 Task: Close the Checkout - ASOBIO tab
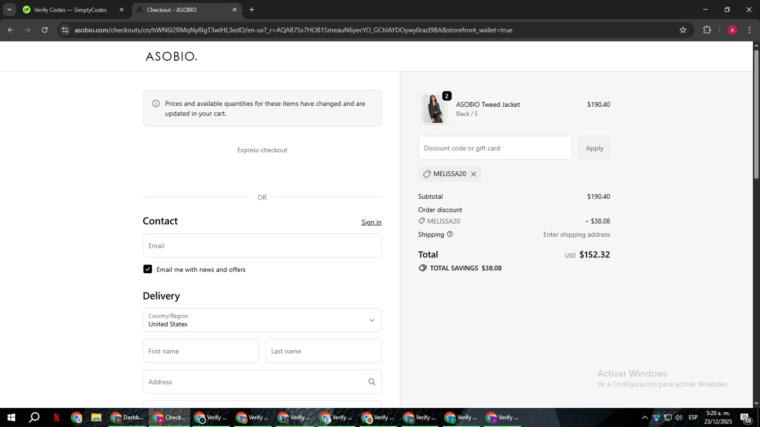[x=235, y=10]
